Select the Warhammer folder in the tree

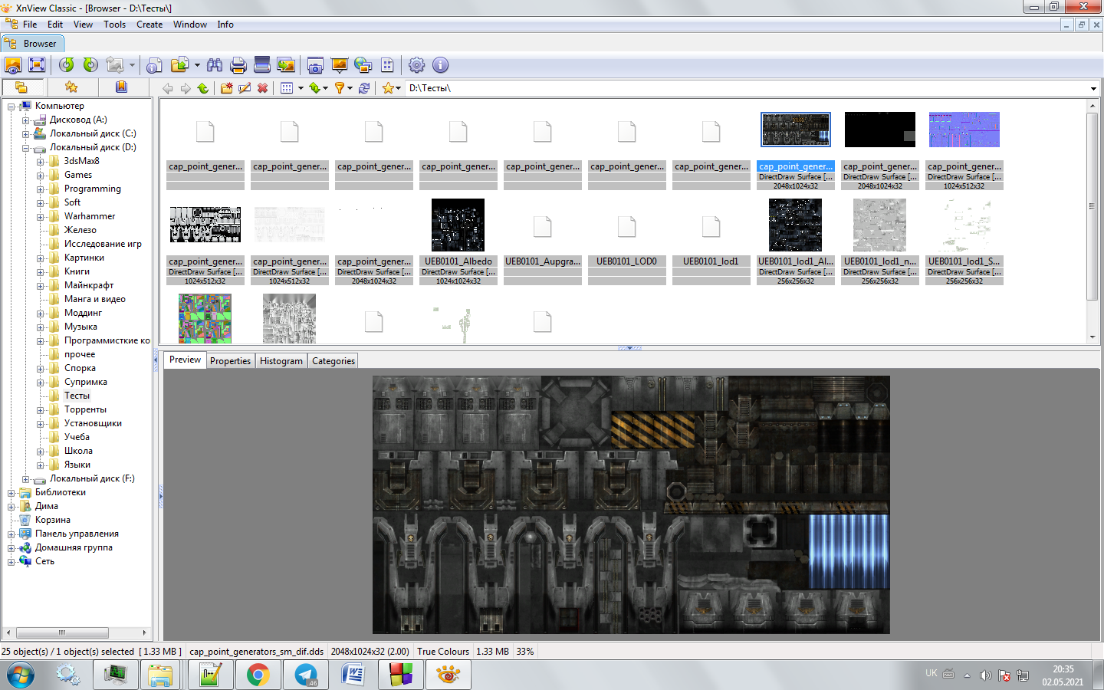(x=90, y=217)
